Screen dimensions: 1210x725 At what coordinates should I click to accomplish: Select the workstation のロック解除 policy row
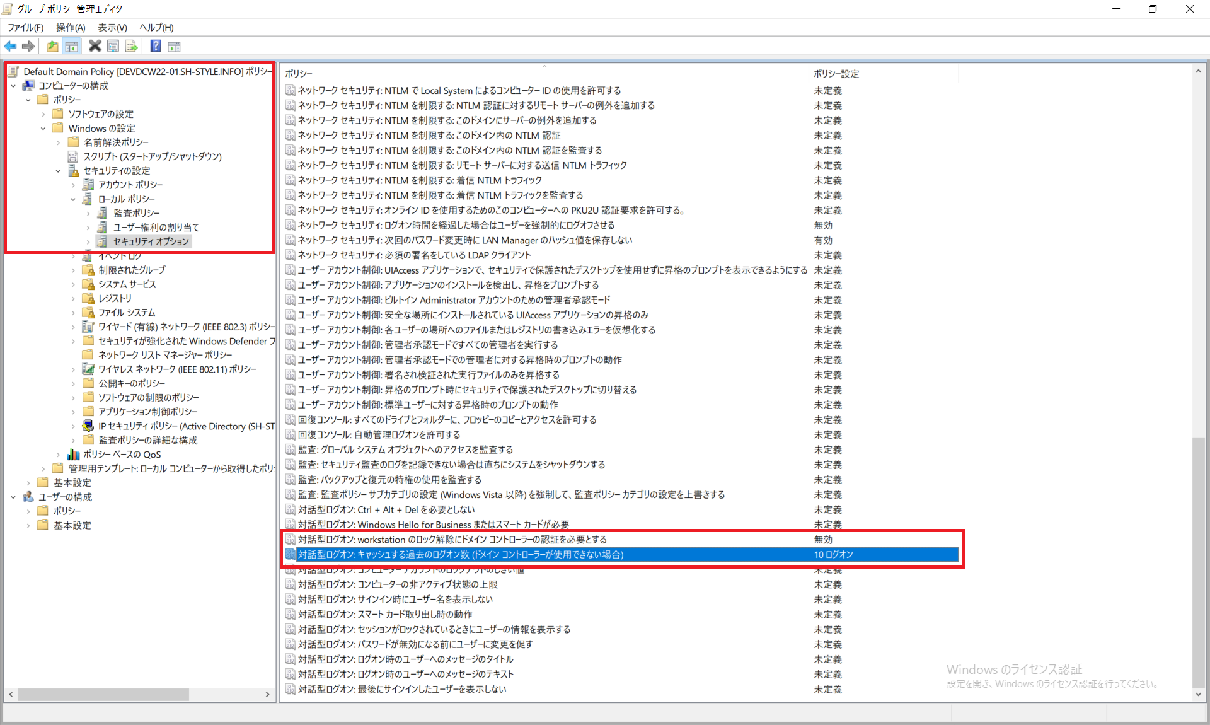452,540
